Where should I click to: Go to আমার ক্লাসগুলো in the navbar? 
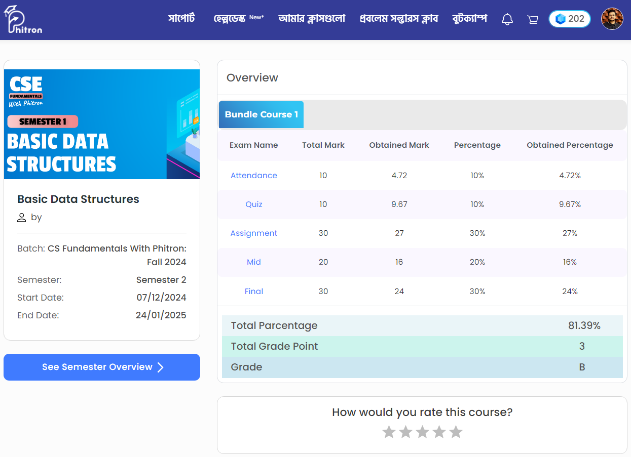point(312,19)
